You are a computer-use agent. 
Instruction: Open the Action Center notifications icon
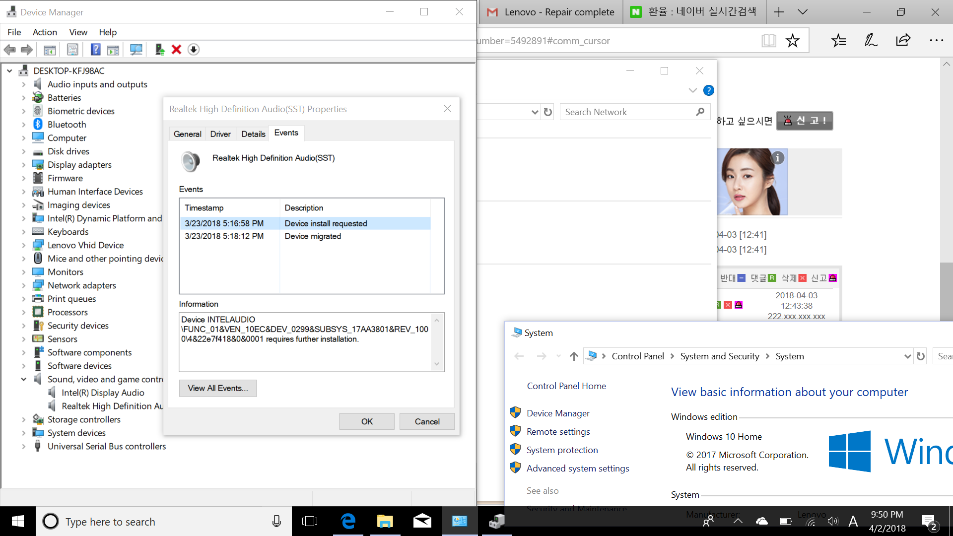tap(929, 522)
